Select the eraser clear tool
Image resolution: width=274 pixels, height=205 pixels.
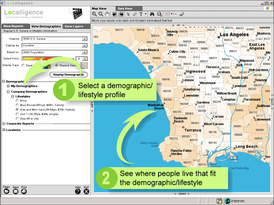click(182, 14)
